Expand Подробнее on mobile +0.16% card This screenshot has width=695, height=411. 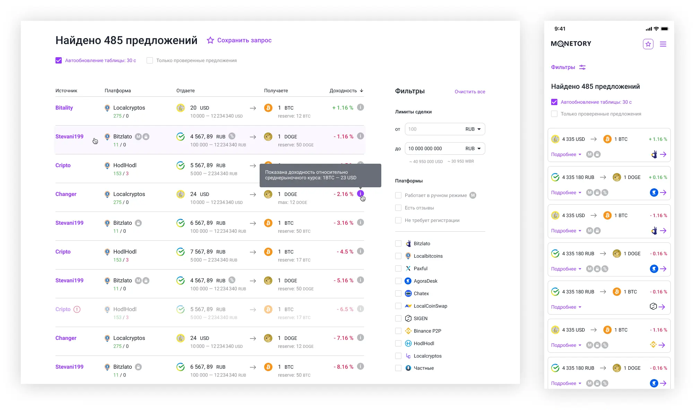[x=566, y=192]
